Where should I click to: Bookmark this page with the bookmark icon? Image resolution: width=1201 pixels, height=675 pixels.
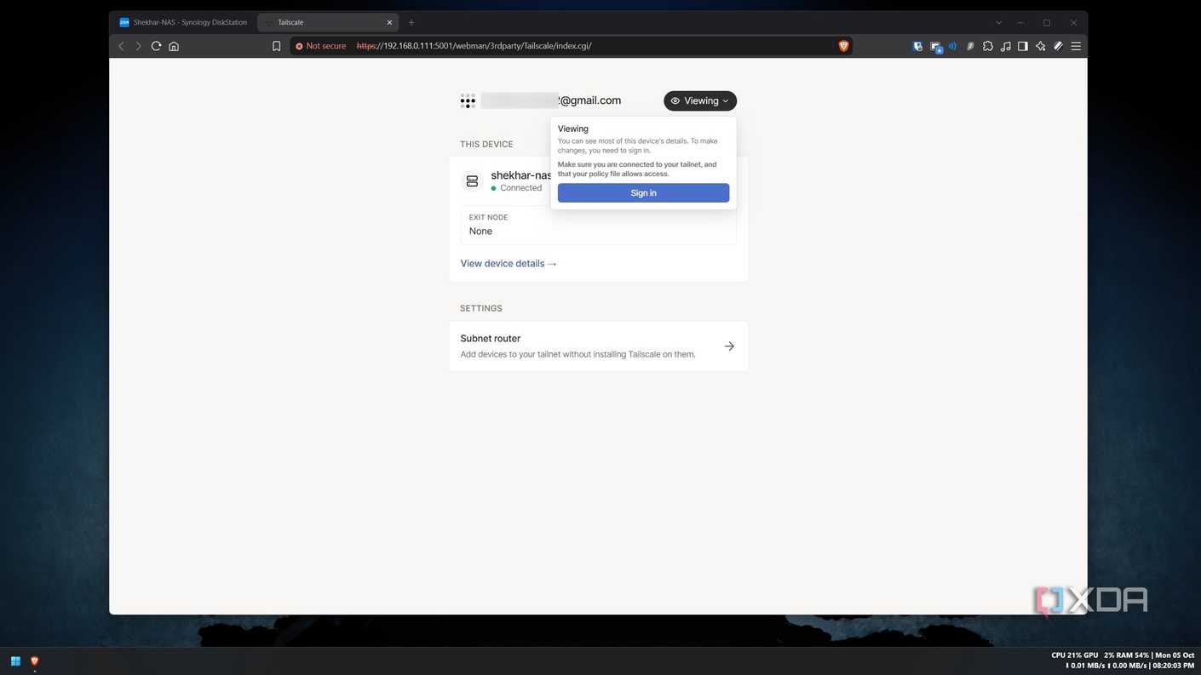tap(276, 46)
